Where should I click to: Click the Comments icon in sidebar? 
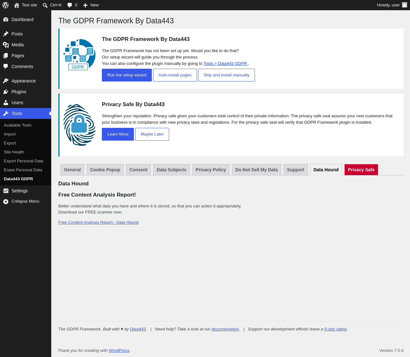(6, 66)
